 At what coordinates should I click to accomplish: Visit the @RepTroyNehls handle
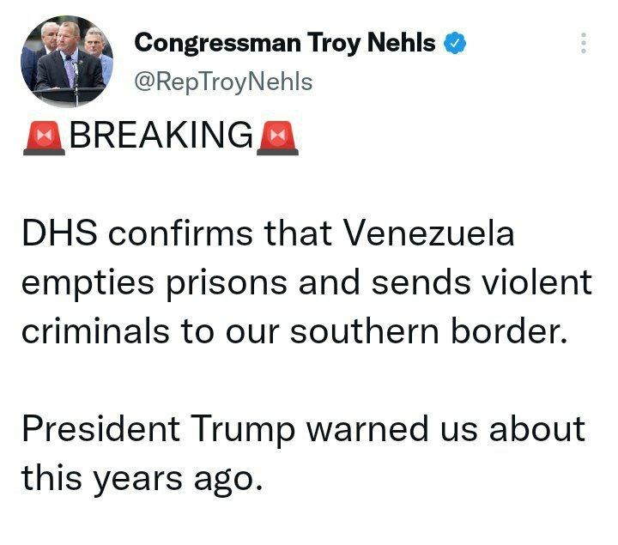(223, 82)
